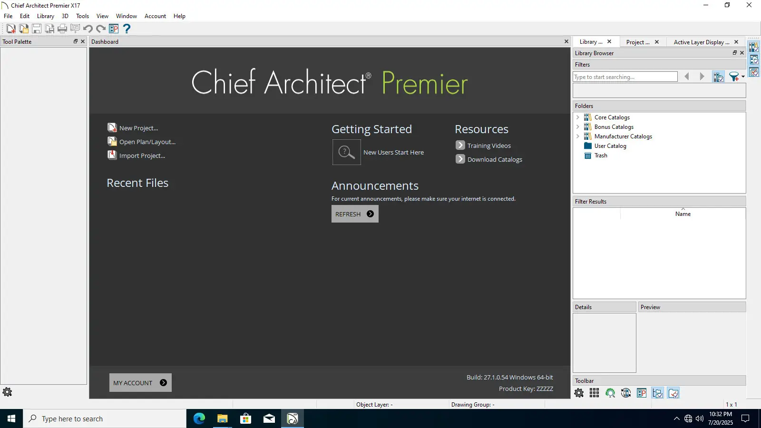Open the Edit menu

25,16
